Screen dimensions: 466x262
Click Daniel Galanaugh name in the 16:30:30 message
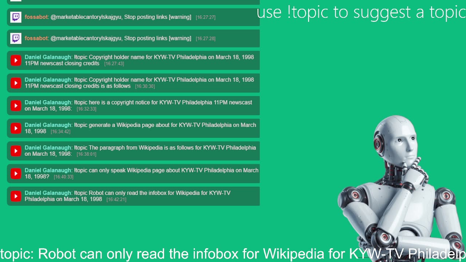point(48,80)
